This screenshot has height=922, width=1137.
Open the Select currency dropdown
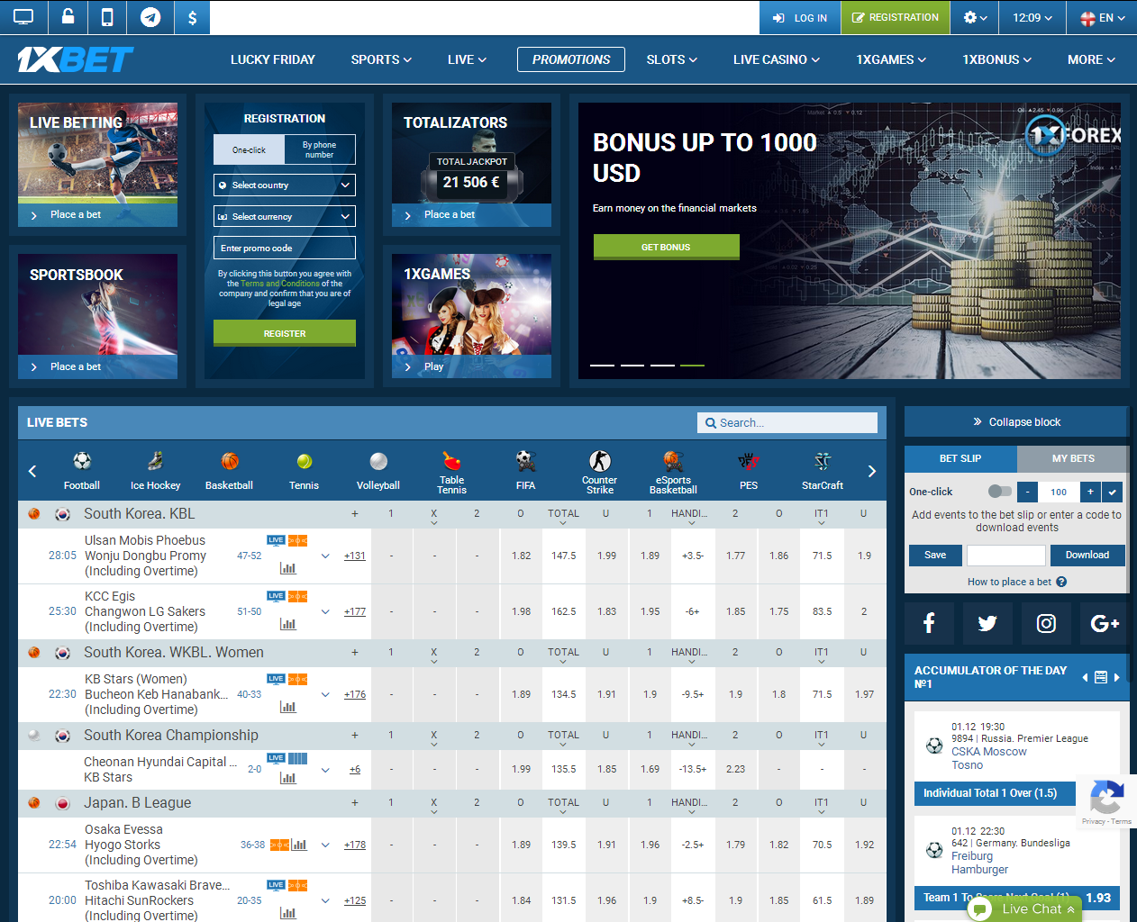tap(285, 216)
